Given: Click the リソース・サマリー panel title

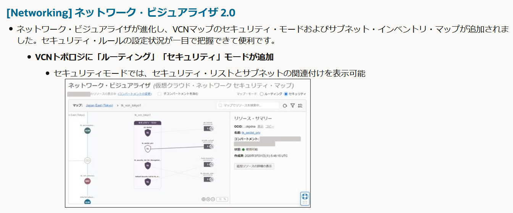Looking at the screenshot, I should click(x=253, y=118).
